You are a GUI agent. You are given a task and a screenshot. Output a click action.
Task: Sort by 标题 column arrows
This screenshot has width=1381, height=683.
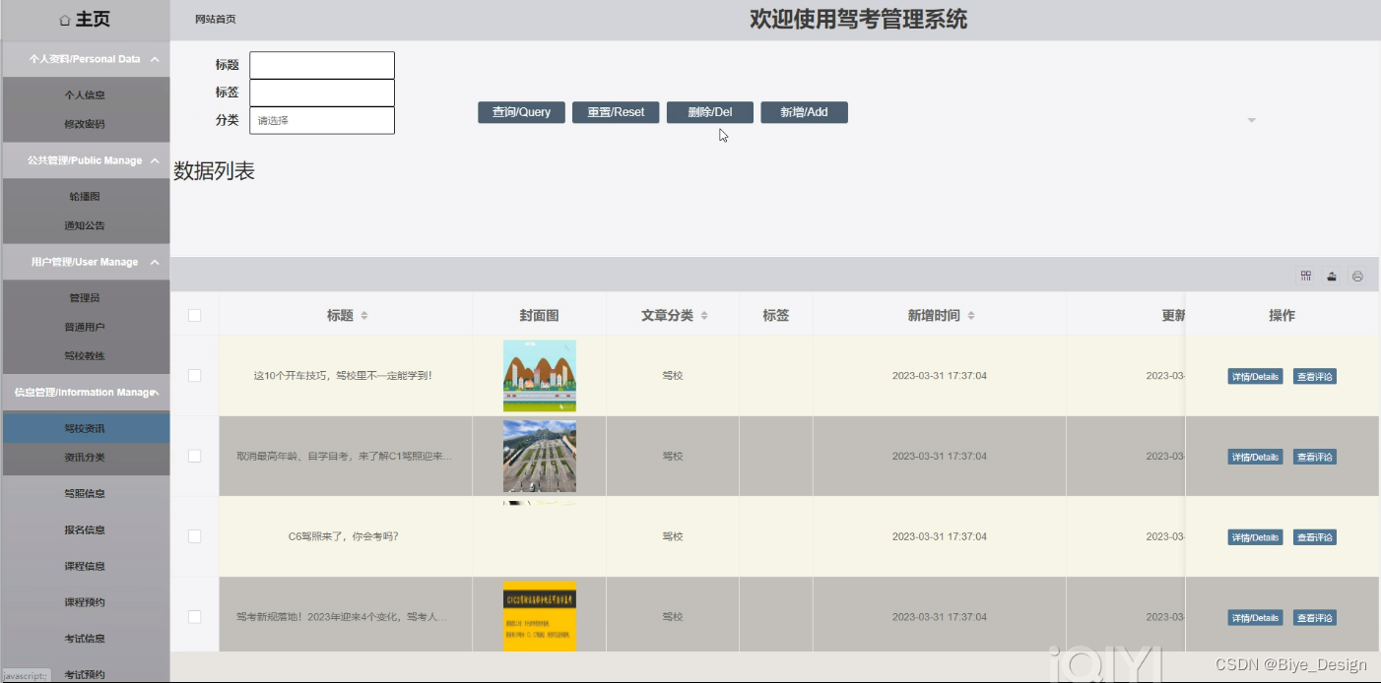click(364, 316)
